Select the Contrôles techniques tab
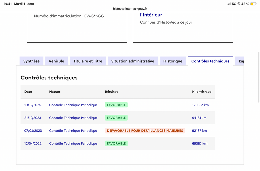 tap(210, 61)
